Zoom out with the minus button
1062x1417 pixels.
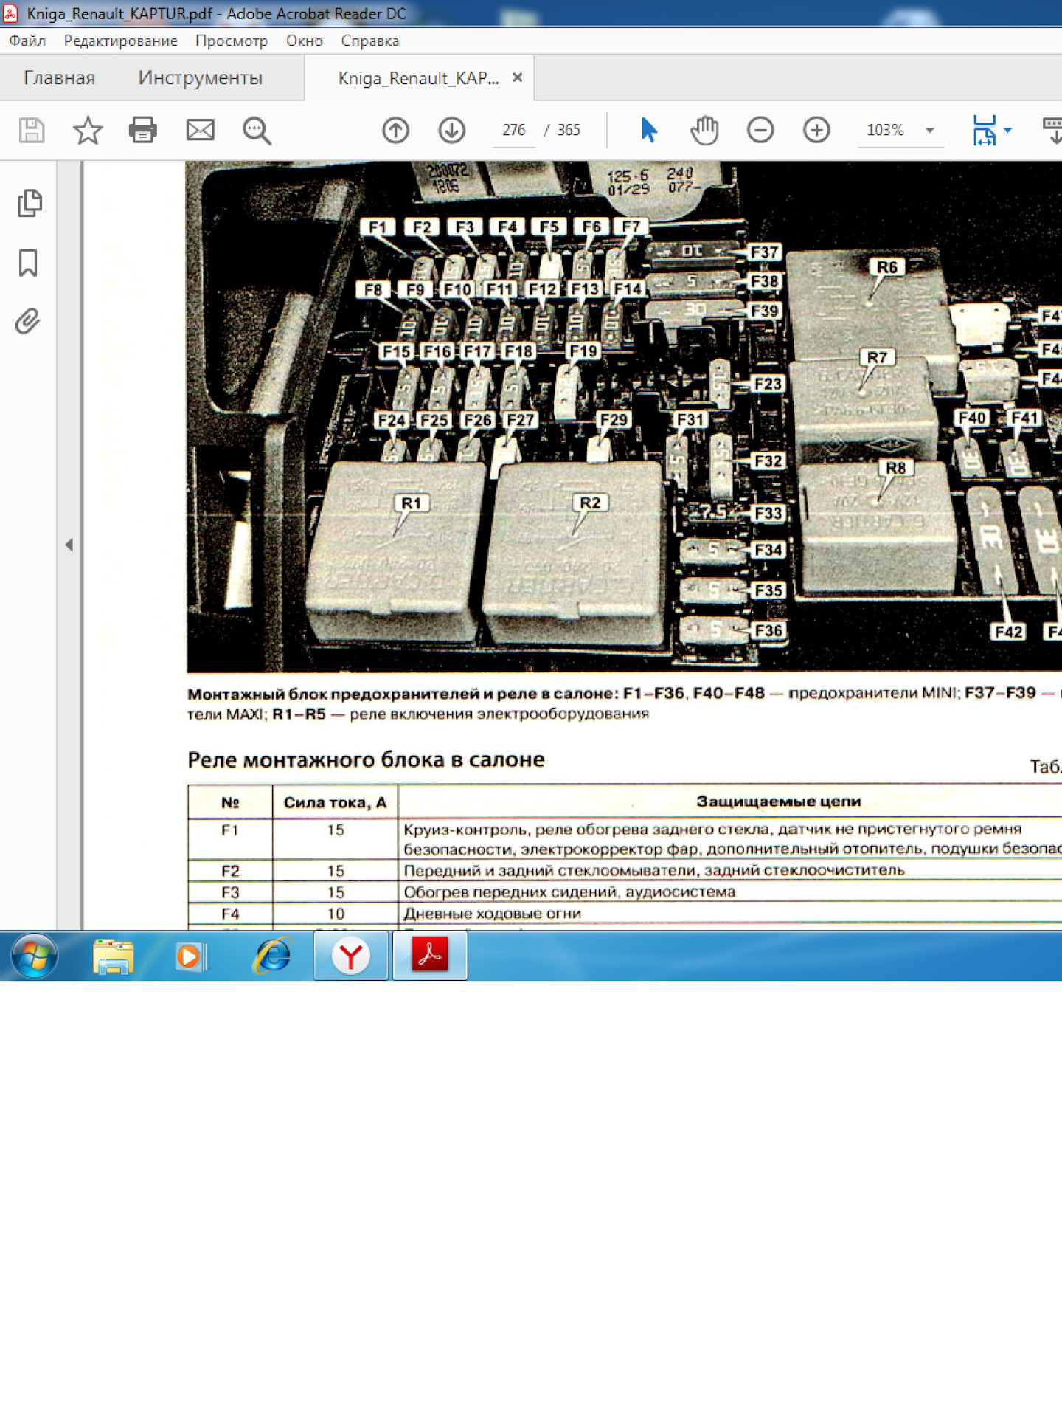click(x=760, y=131)
